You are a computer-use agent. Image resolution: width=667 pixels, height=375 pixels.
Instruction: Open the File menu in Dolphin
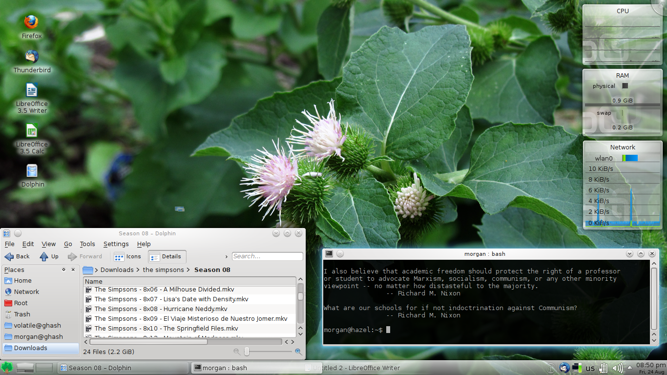point(9,244)
